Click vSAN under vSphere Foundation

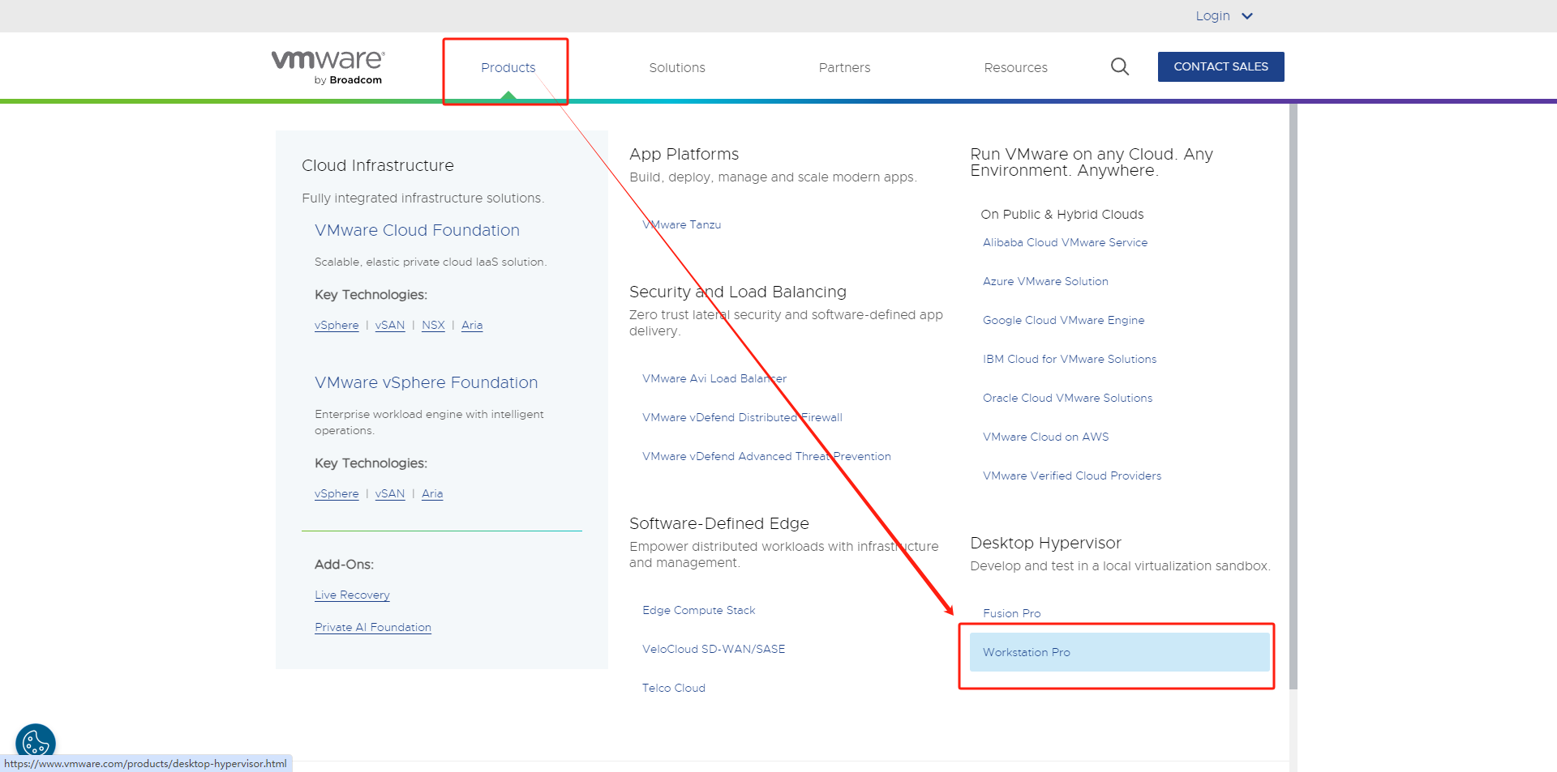390,493
